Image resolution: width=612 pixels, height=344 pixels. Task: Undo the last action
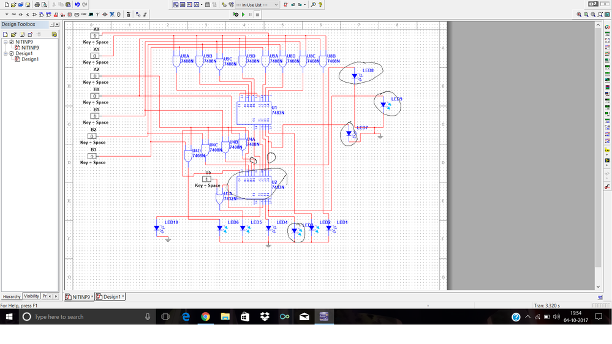(x=77, y=5)
